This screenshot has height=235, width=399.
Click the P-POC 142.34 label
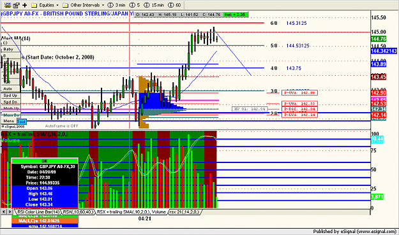tap(299, 109)
